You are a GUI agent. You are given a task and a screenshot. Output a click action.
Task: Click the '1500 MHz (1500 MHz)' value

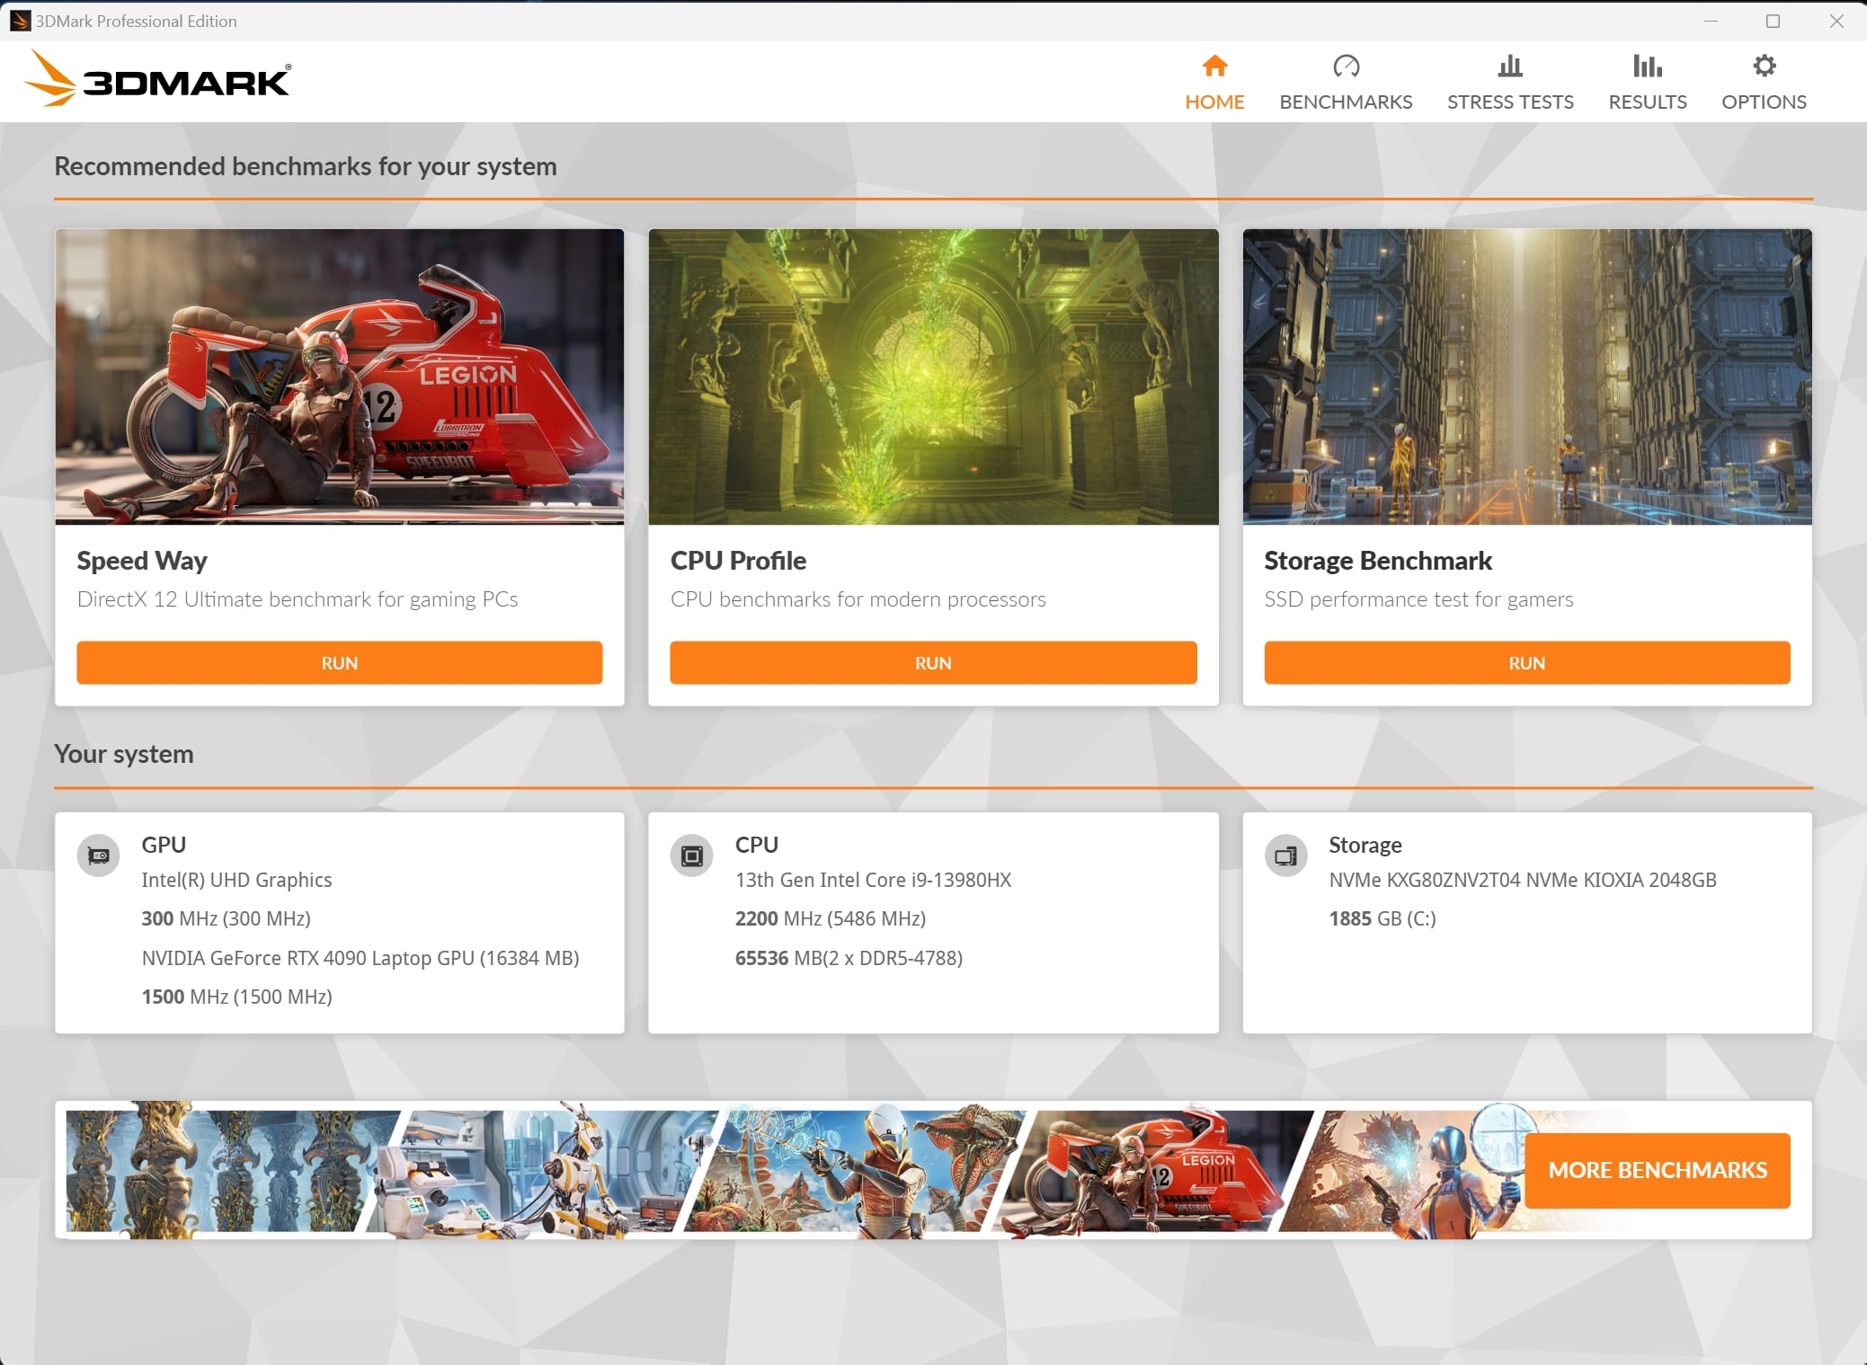[236, 997]
